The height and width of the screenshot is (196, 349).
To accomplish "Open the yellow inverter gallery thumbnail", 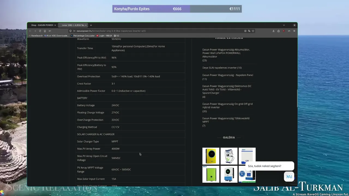I will [x=211, y=156].
